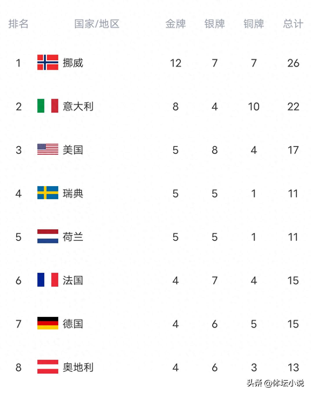Viewport: 311px width, 394px height.
Task: Click the United States flag icon
Action: tap(48, 149)
